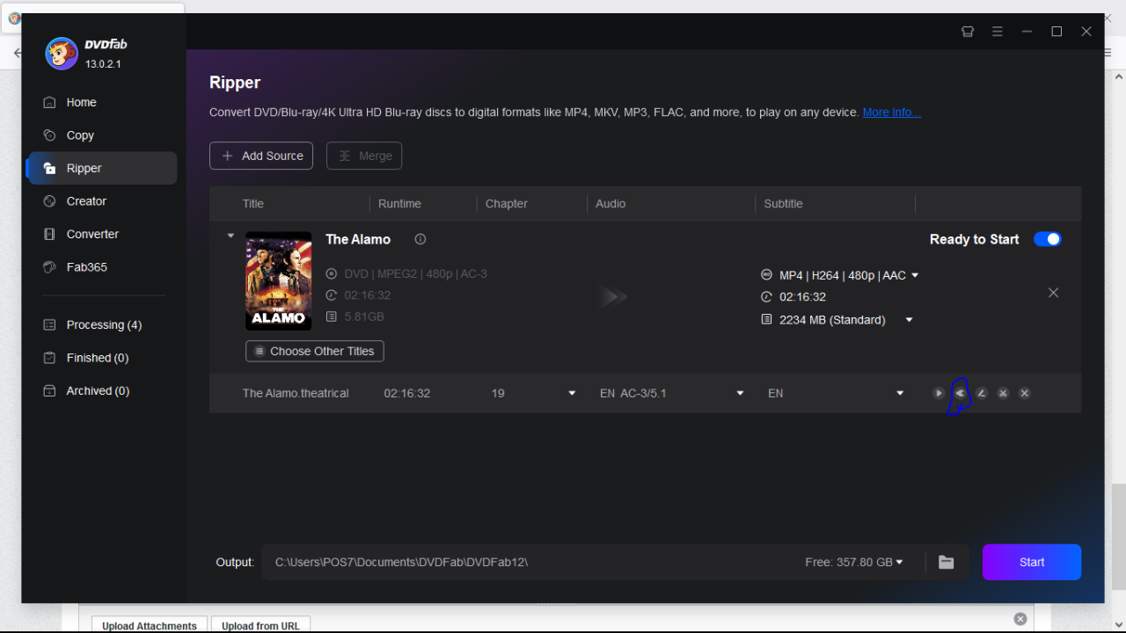The width and height of the screenshot is (1126, 633).
Task: Open the trim scissors icon
Action: click(x=1003, y=393)
